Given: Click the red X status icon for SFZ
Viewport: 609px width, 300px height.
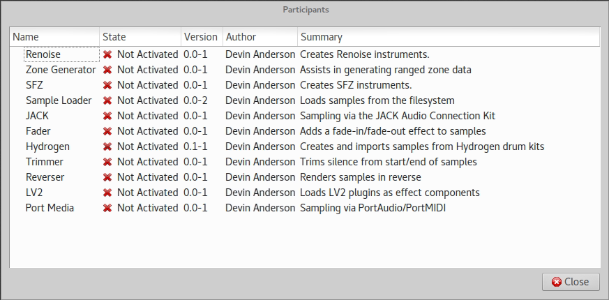Looking at the screenshot, I should (107, 85).
